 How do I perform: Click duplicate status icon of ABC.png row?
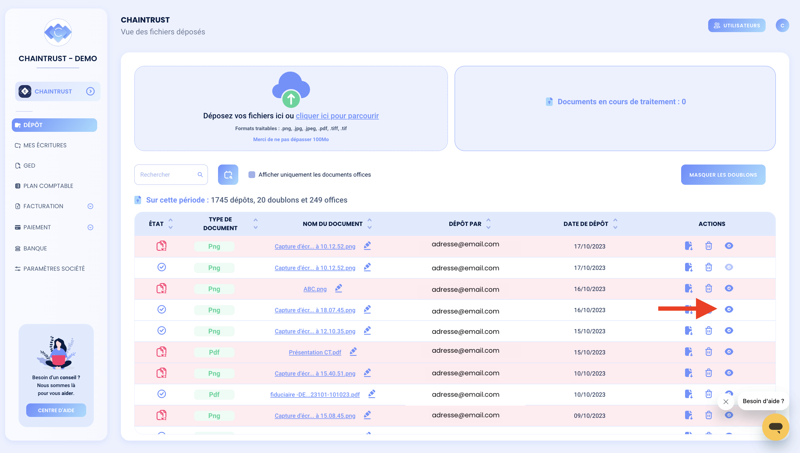tap(161, 288)
